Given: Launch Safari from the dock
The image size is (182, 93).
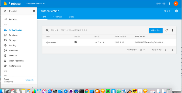Looking at the screenshot, I should pyautogui.click(x=65, y=91).
